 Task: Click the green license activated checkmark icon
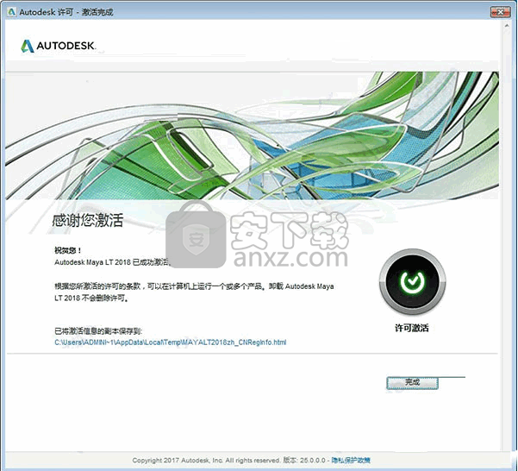(x=412, y=281)
